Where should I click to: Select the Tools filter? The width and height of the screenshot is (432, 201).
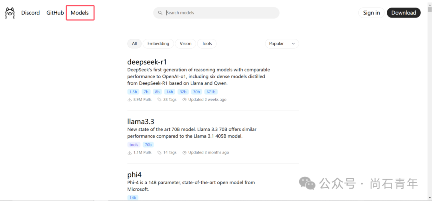(207, 43)
